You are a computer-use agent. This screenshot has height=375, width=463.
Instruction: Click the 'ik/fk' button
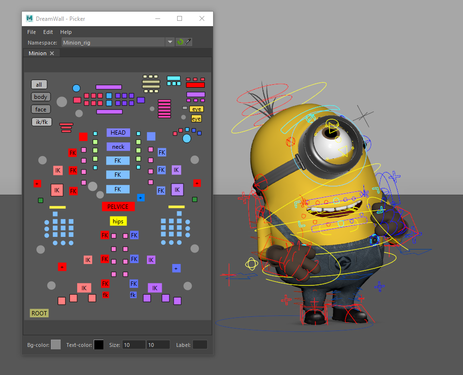[42, 122]
